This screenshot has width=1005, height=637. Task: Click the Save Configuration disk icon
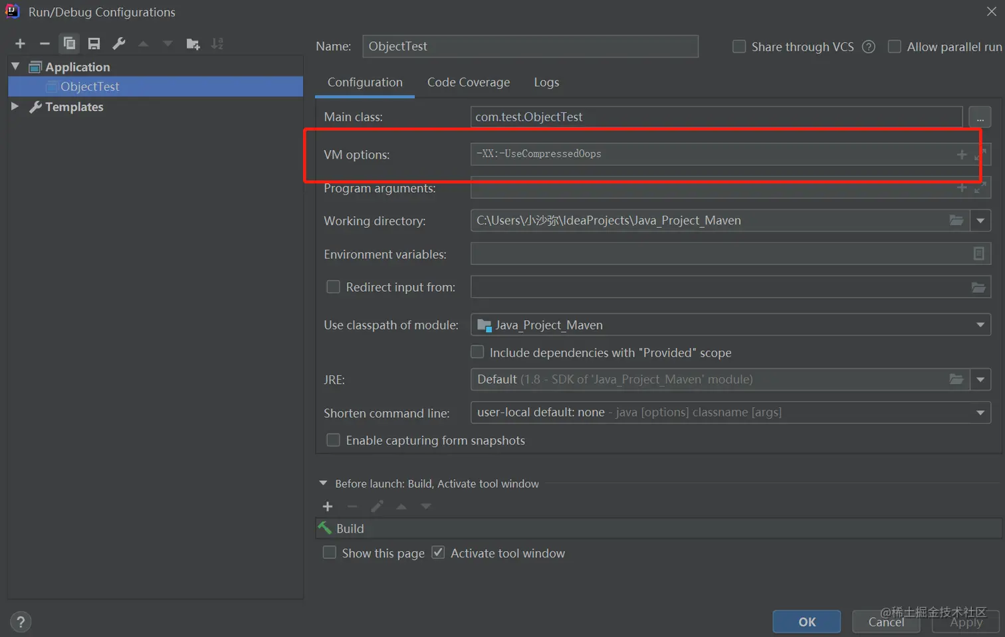[94, 44]
